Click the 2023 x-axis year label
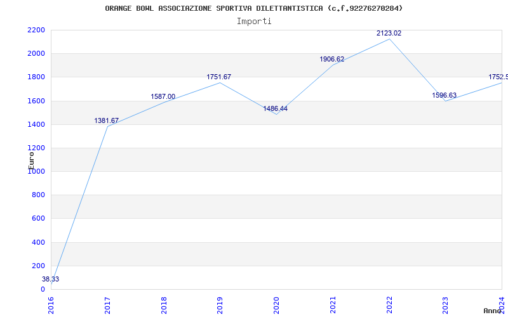The image size is (508, 317). pyautogui.click(x=446, y=306)
